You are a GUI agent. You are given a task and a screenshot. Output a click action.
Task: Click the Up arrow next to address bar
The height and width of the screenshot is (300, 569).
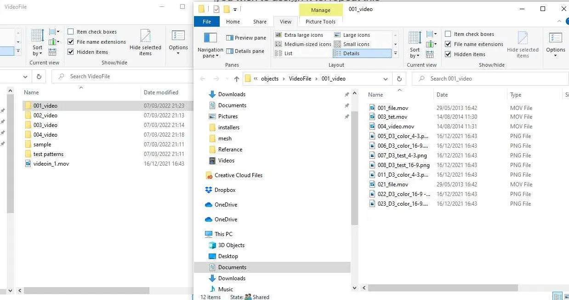click(x=237, y=79)
